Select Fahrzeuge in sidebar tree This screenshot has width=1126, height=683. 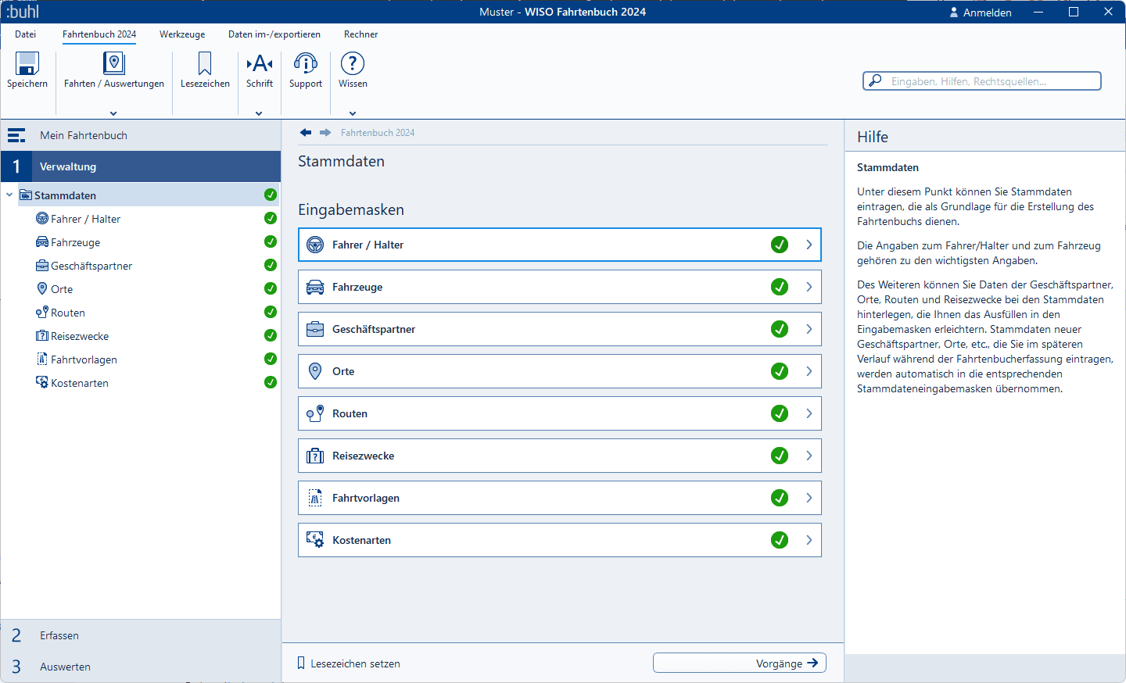75,242
